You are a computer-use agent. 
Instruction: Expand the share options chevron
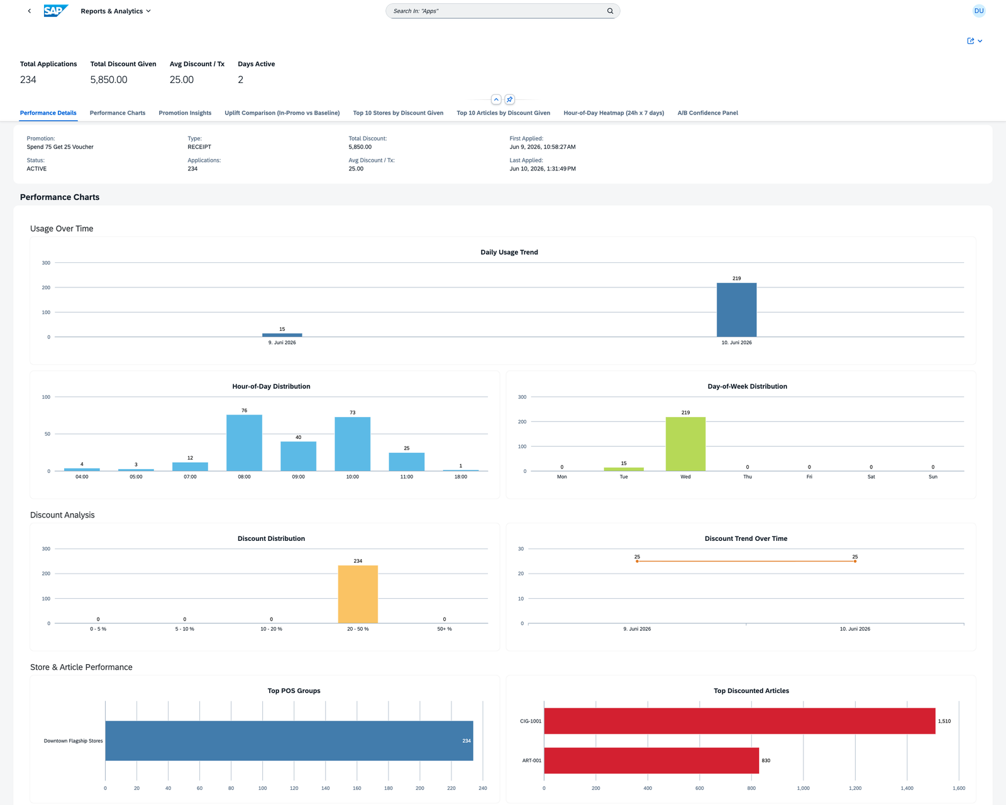click(980, 41)
